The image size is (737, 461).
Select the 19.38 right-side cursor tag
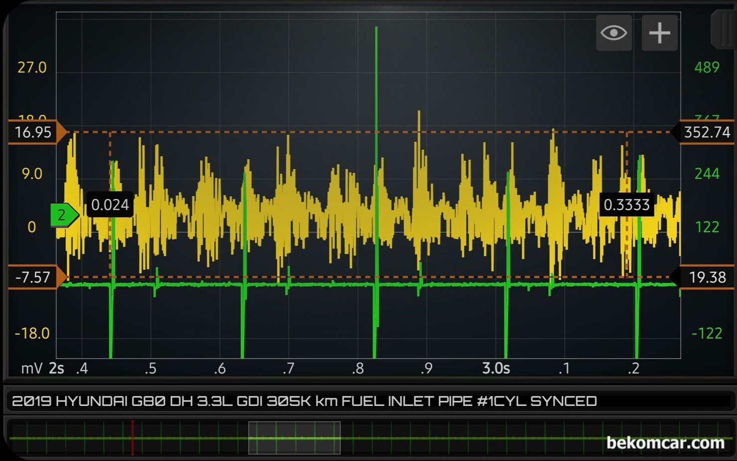[x=706, y=277]
